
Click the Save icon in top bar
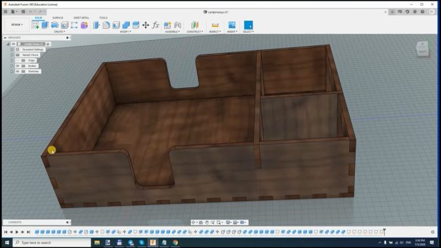coord(24,12)
